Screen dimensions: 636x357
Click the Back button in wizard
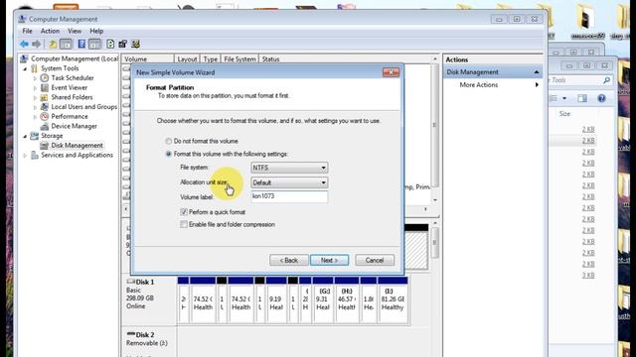(289, 260)
